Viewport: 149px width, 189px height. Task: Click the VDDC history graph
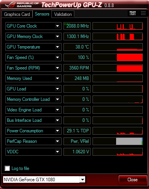[118, 152]
